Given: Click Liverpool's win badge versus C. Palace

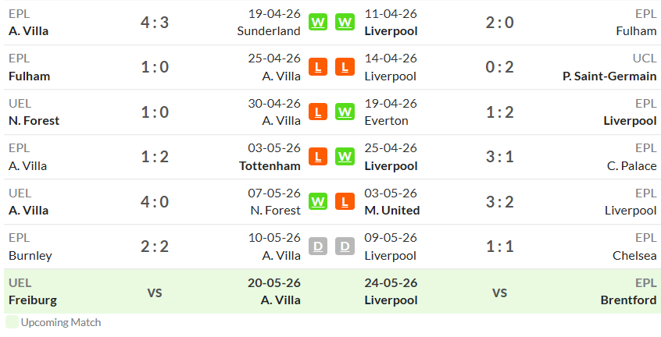Looking at the screenshot, I should click(345, 157).
